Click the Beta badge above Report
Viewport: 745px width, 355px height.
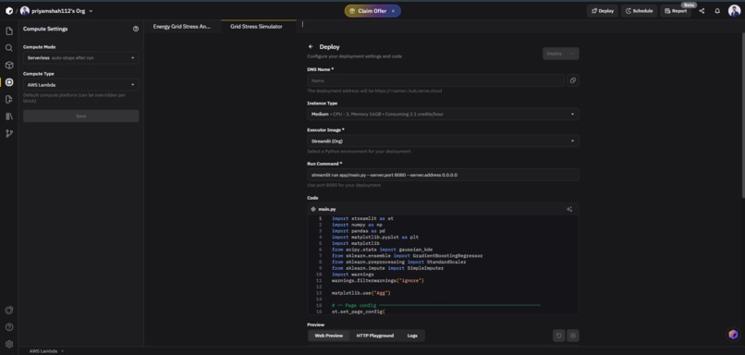tap(690, 5)
